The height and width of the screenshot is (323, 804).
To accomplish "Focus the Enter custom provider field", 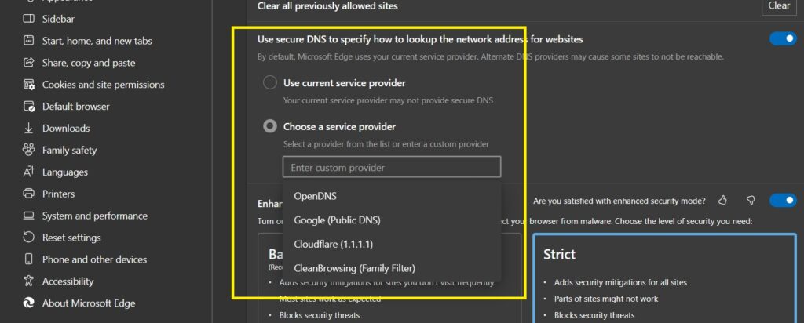I will [x=391, y=168].
